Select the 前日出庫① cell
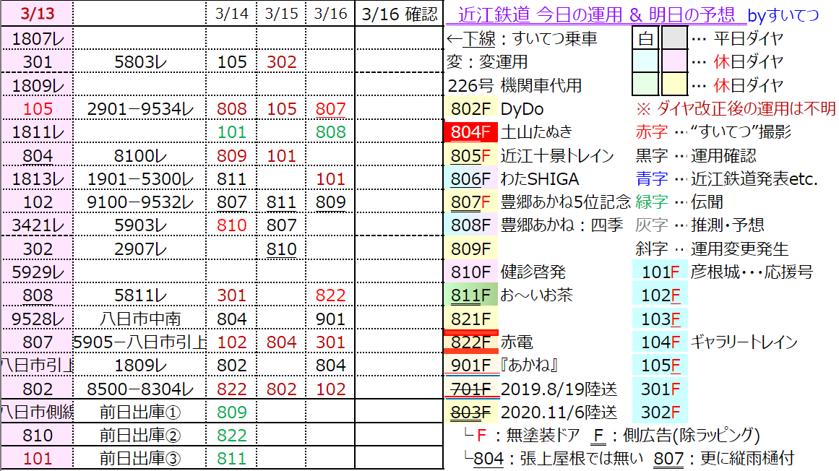Screen dimensions: 839x471 [139, 412]
